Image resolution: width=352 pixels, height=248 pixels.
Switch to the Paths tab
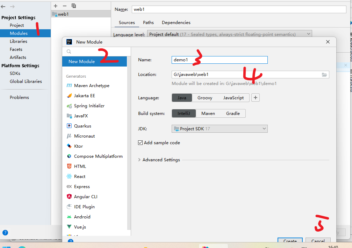[149, 23]
